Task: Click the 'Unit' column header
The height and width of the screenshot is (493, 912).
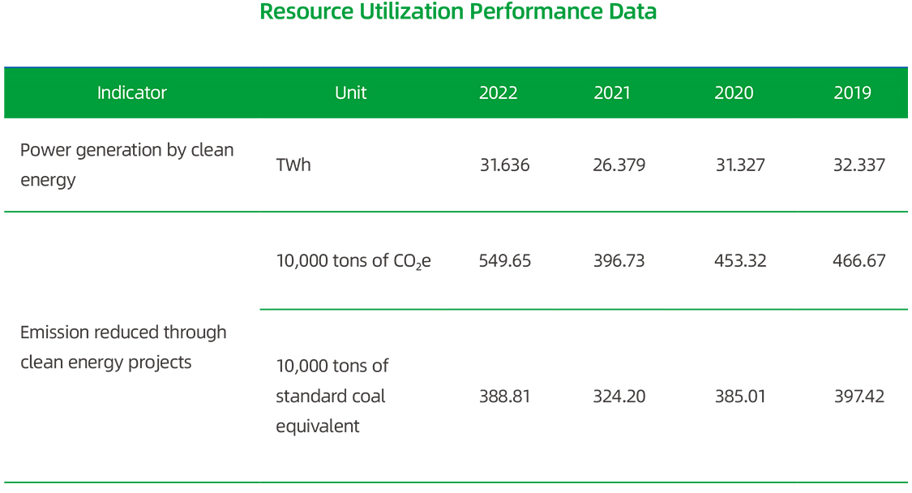Action: 350,92
